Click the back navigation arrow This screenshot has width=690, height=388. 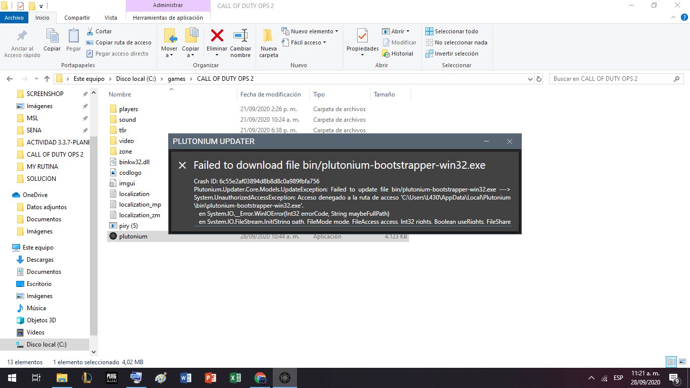10,79
